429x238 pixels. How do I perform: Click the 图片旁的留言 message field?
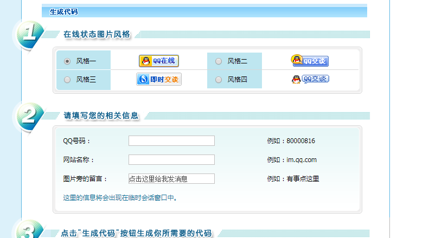pos(171,179)
